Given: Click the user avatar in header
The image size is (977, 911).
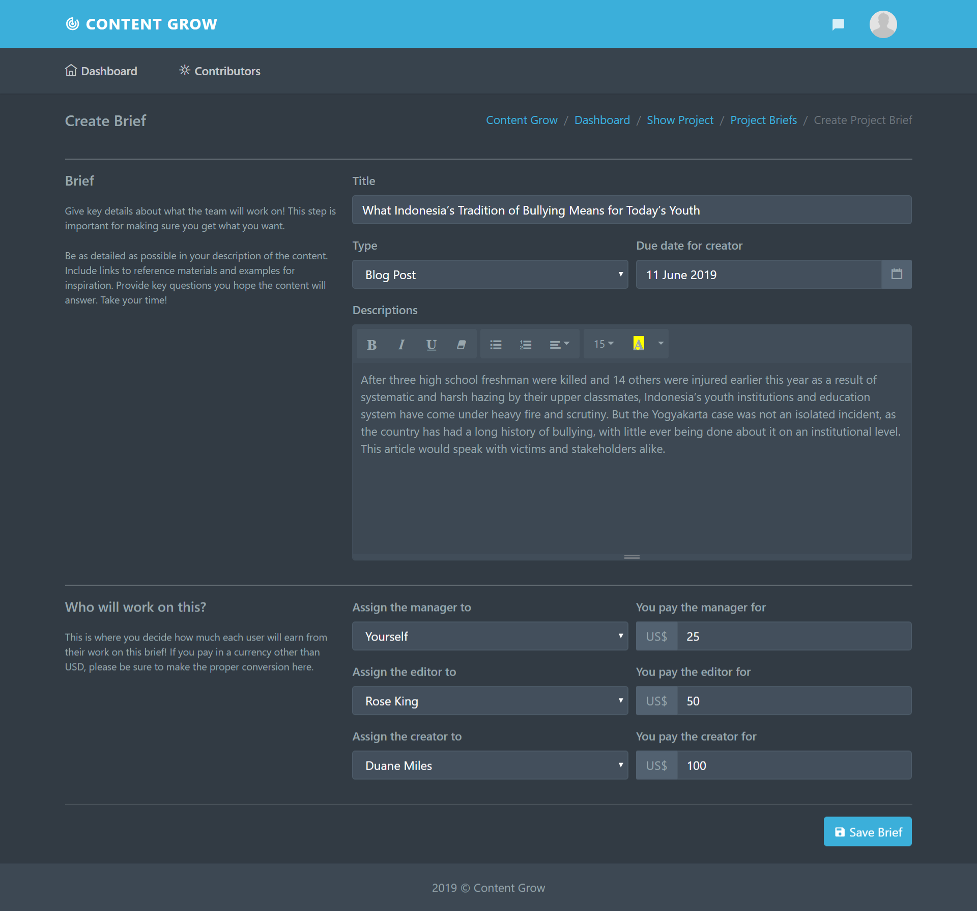Looking at the screenshot, I should [883, 24].
